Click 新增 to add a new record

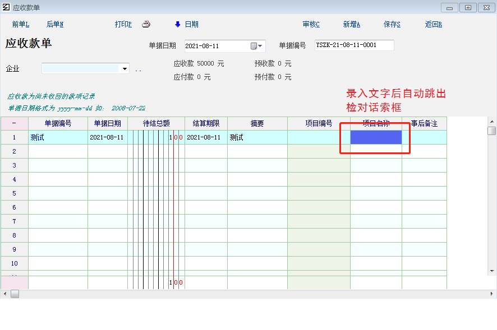point(352,24)
